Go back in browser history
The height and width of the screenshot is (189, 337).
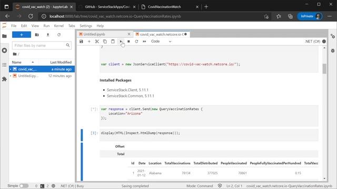(7, 16)
